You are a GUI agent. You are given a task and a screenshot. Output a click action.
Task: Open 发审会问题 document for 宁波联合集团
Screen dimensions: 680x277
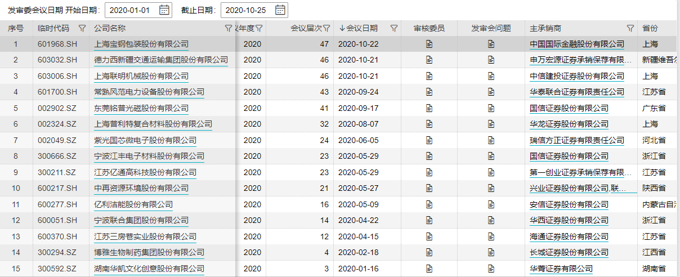[x=491, y=220]
